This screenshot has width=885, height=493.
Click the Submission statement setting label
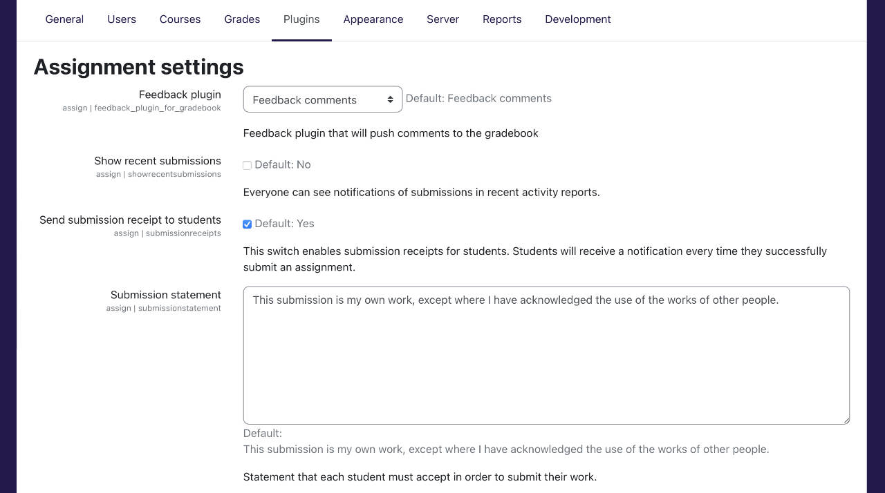pos(165,295)
